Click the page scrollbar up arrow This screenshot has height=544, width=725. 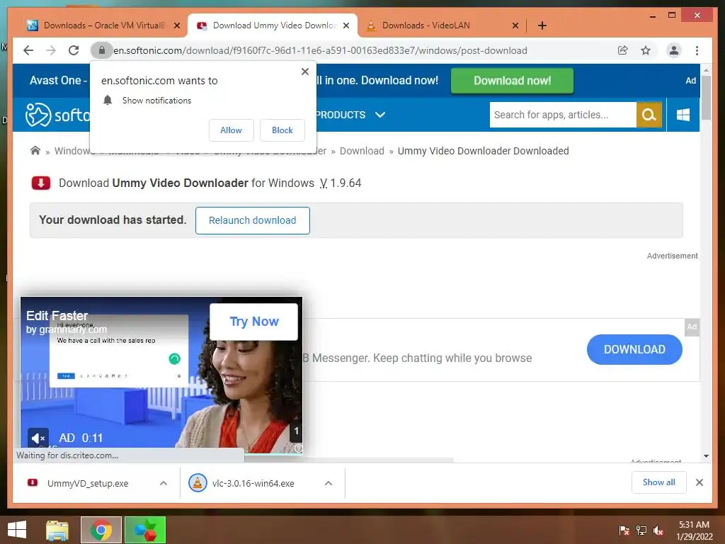tap(706, 70)
